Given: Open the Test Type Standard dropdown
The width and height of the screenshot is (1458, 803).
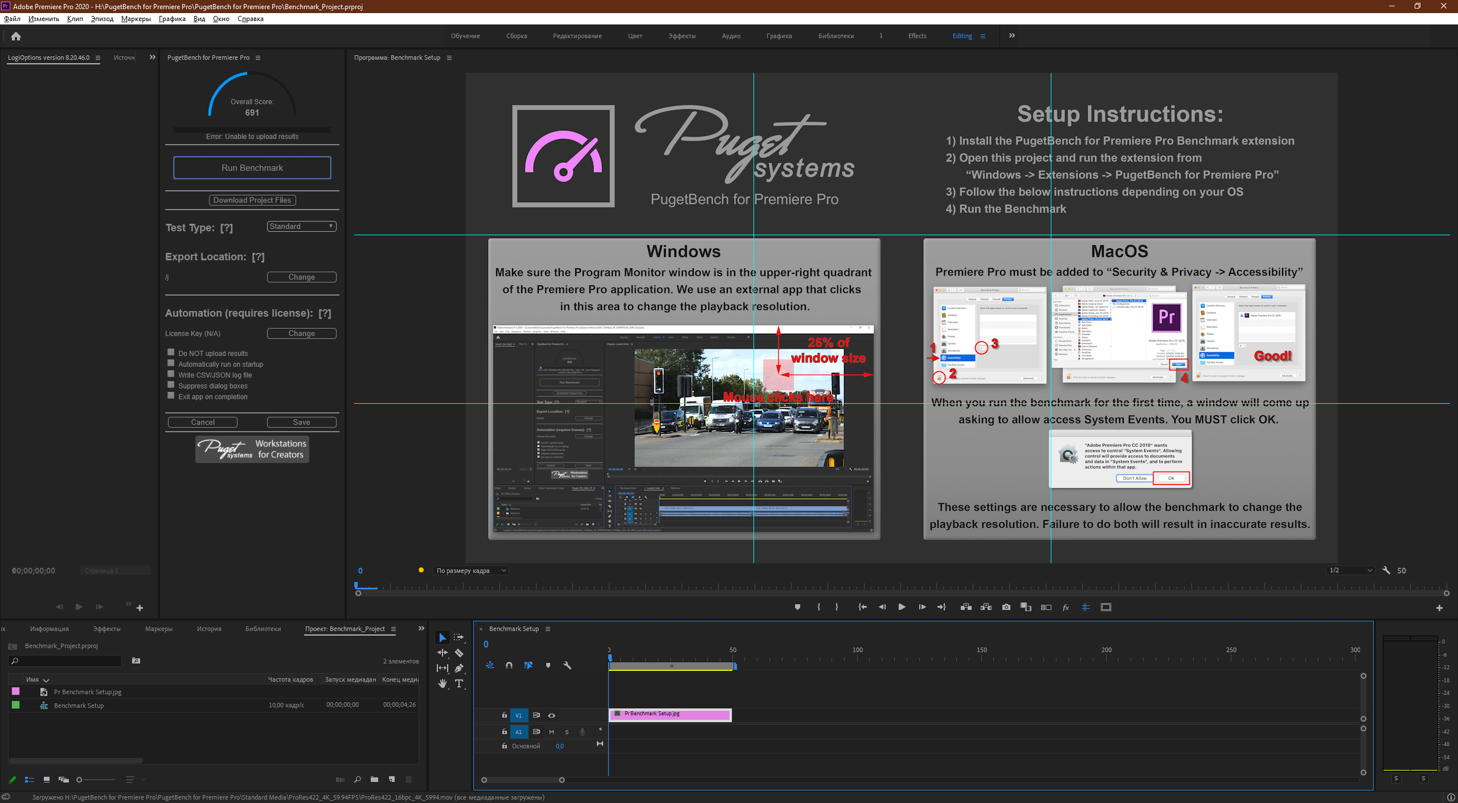Looking at the screenshot, I should tap(301, 226).
